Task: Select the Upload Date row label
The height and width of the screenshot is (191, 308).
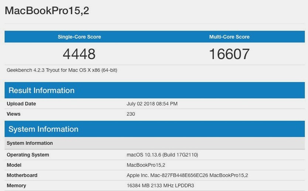Action: point(21,104)
